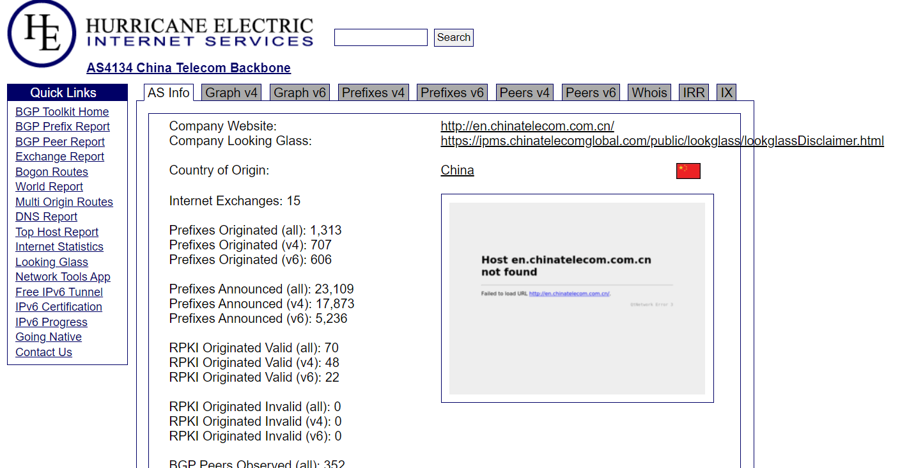Click the China country link
This screenshot has height=468, width=916.
457,170
